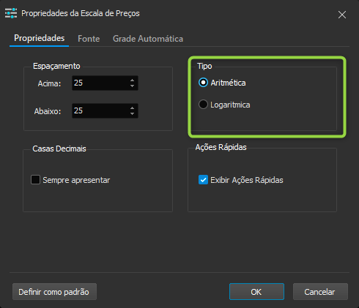Increase the Abaixo spacing value
The height and width of the screenshot is (308, 359).
tap(132, 108)
